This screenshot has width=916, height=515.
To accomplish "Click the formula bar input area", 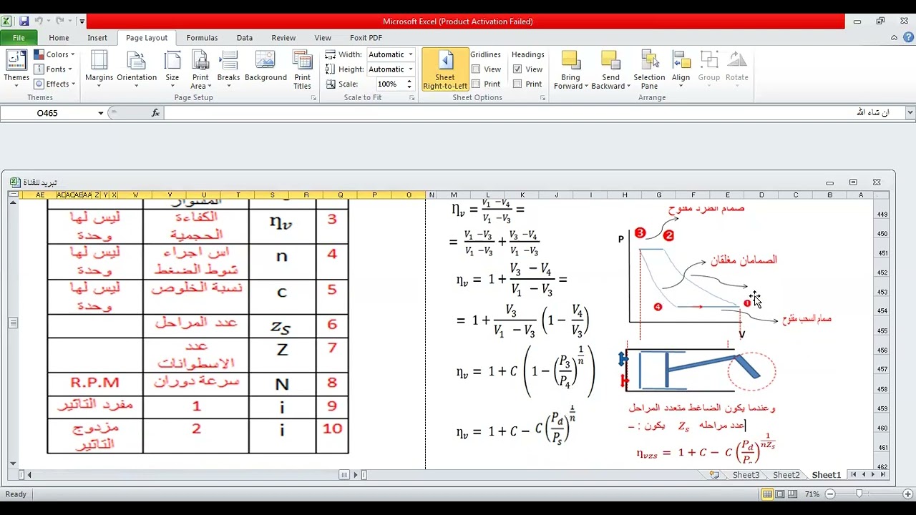I will point(533,113).
